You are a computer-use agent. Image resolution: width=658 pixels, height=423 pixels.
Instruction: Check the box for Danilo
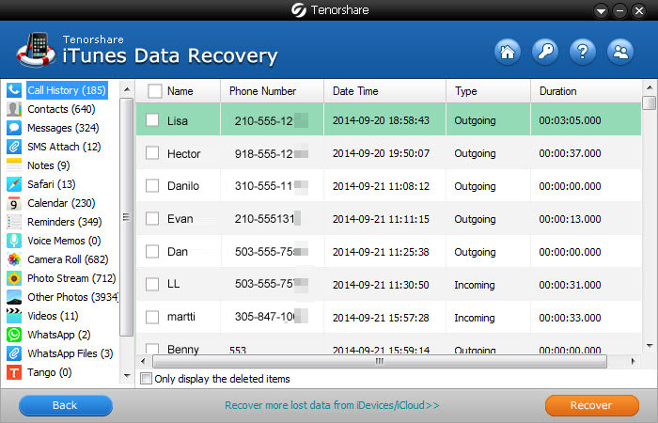click(152, 186)
